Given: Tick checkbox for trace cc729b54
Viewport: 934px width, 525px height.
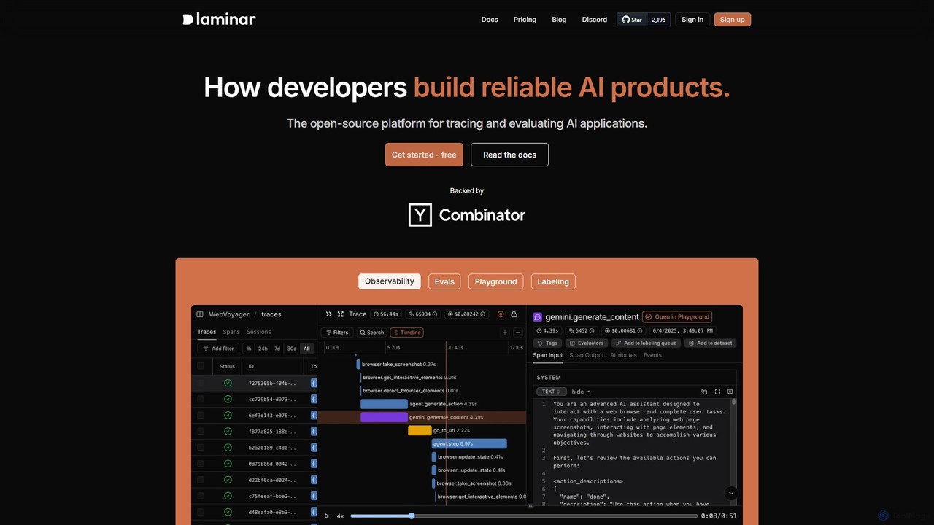Looking at the screenshot, I should [x=201, y=399].
